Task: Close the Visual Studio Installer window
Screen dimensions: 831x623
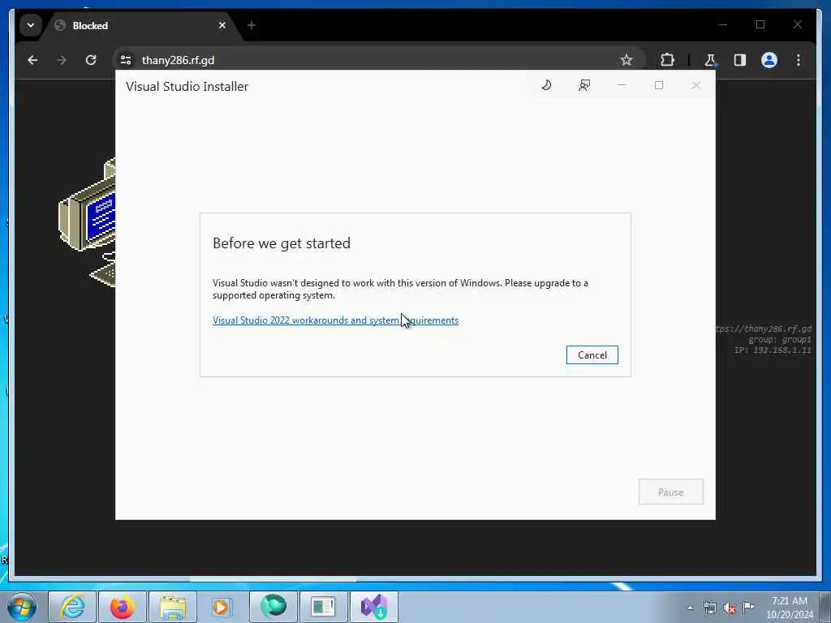Action: pyautogui.click(x=695, y=85)
